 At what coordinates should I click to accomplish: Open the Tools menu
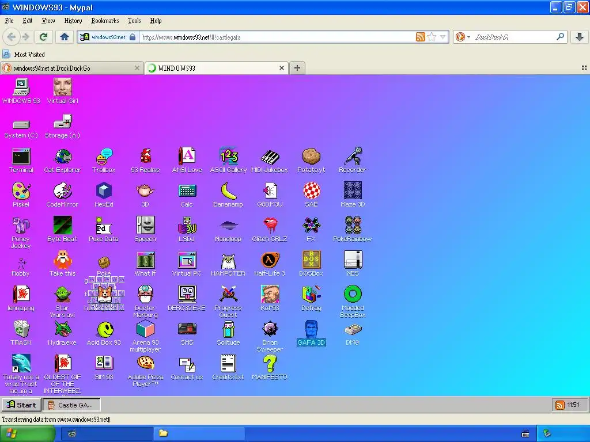pos(134,21)
